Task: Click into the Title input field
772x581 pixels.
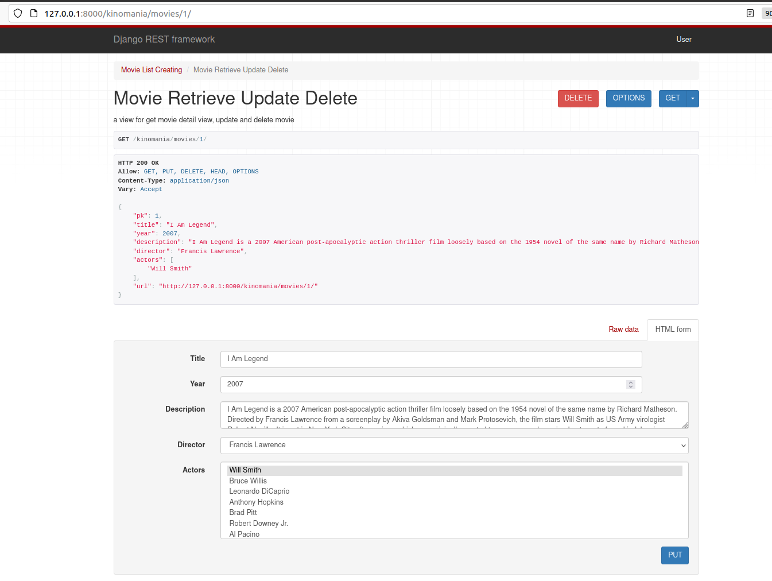Action: coord(431,359)
